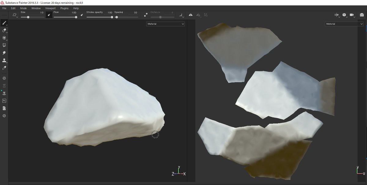Select the Projection tool
This screenshot has width=367, height=185.
coord(4,38)
